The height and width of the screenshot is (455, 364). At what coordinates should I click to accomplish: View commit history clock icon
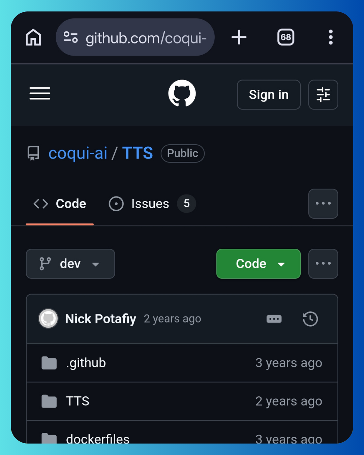point(310,319)
